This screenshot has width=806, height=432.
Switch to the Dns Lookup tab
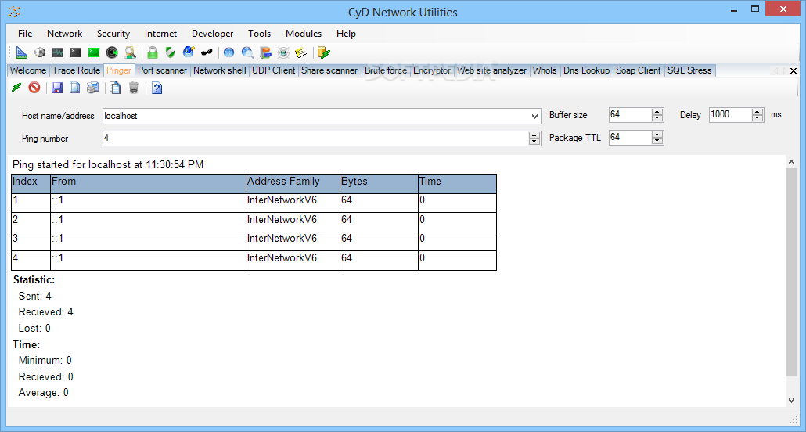pos(587,70)
